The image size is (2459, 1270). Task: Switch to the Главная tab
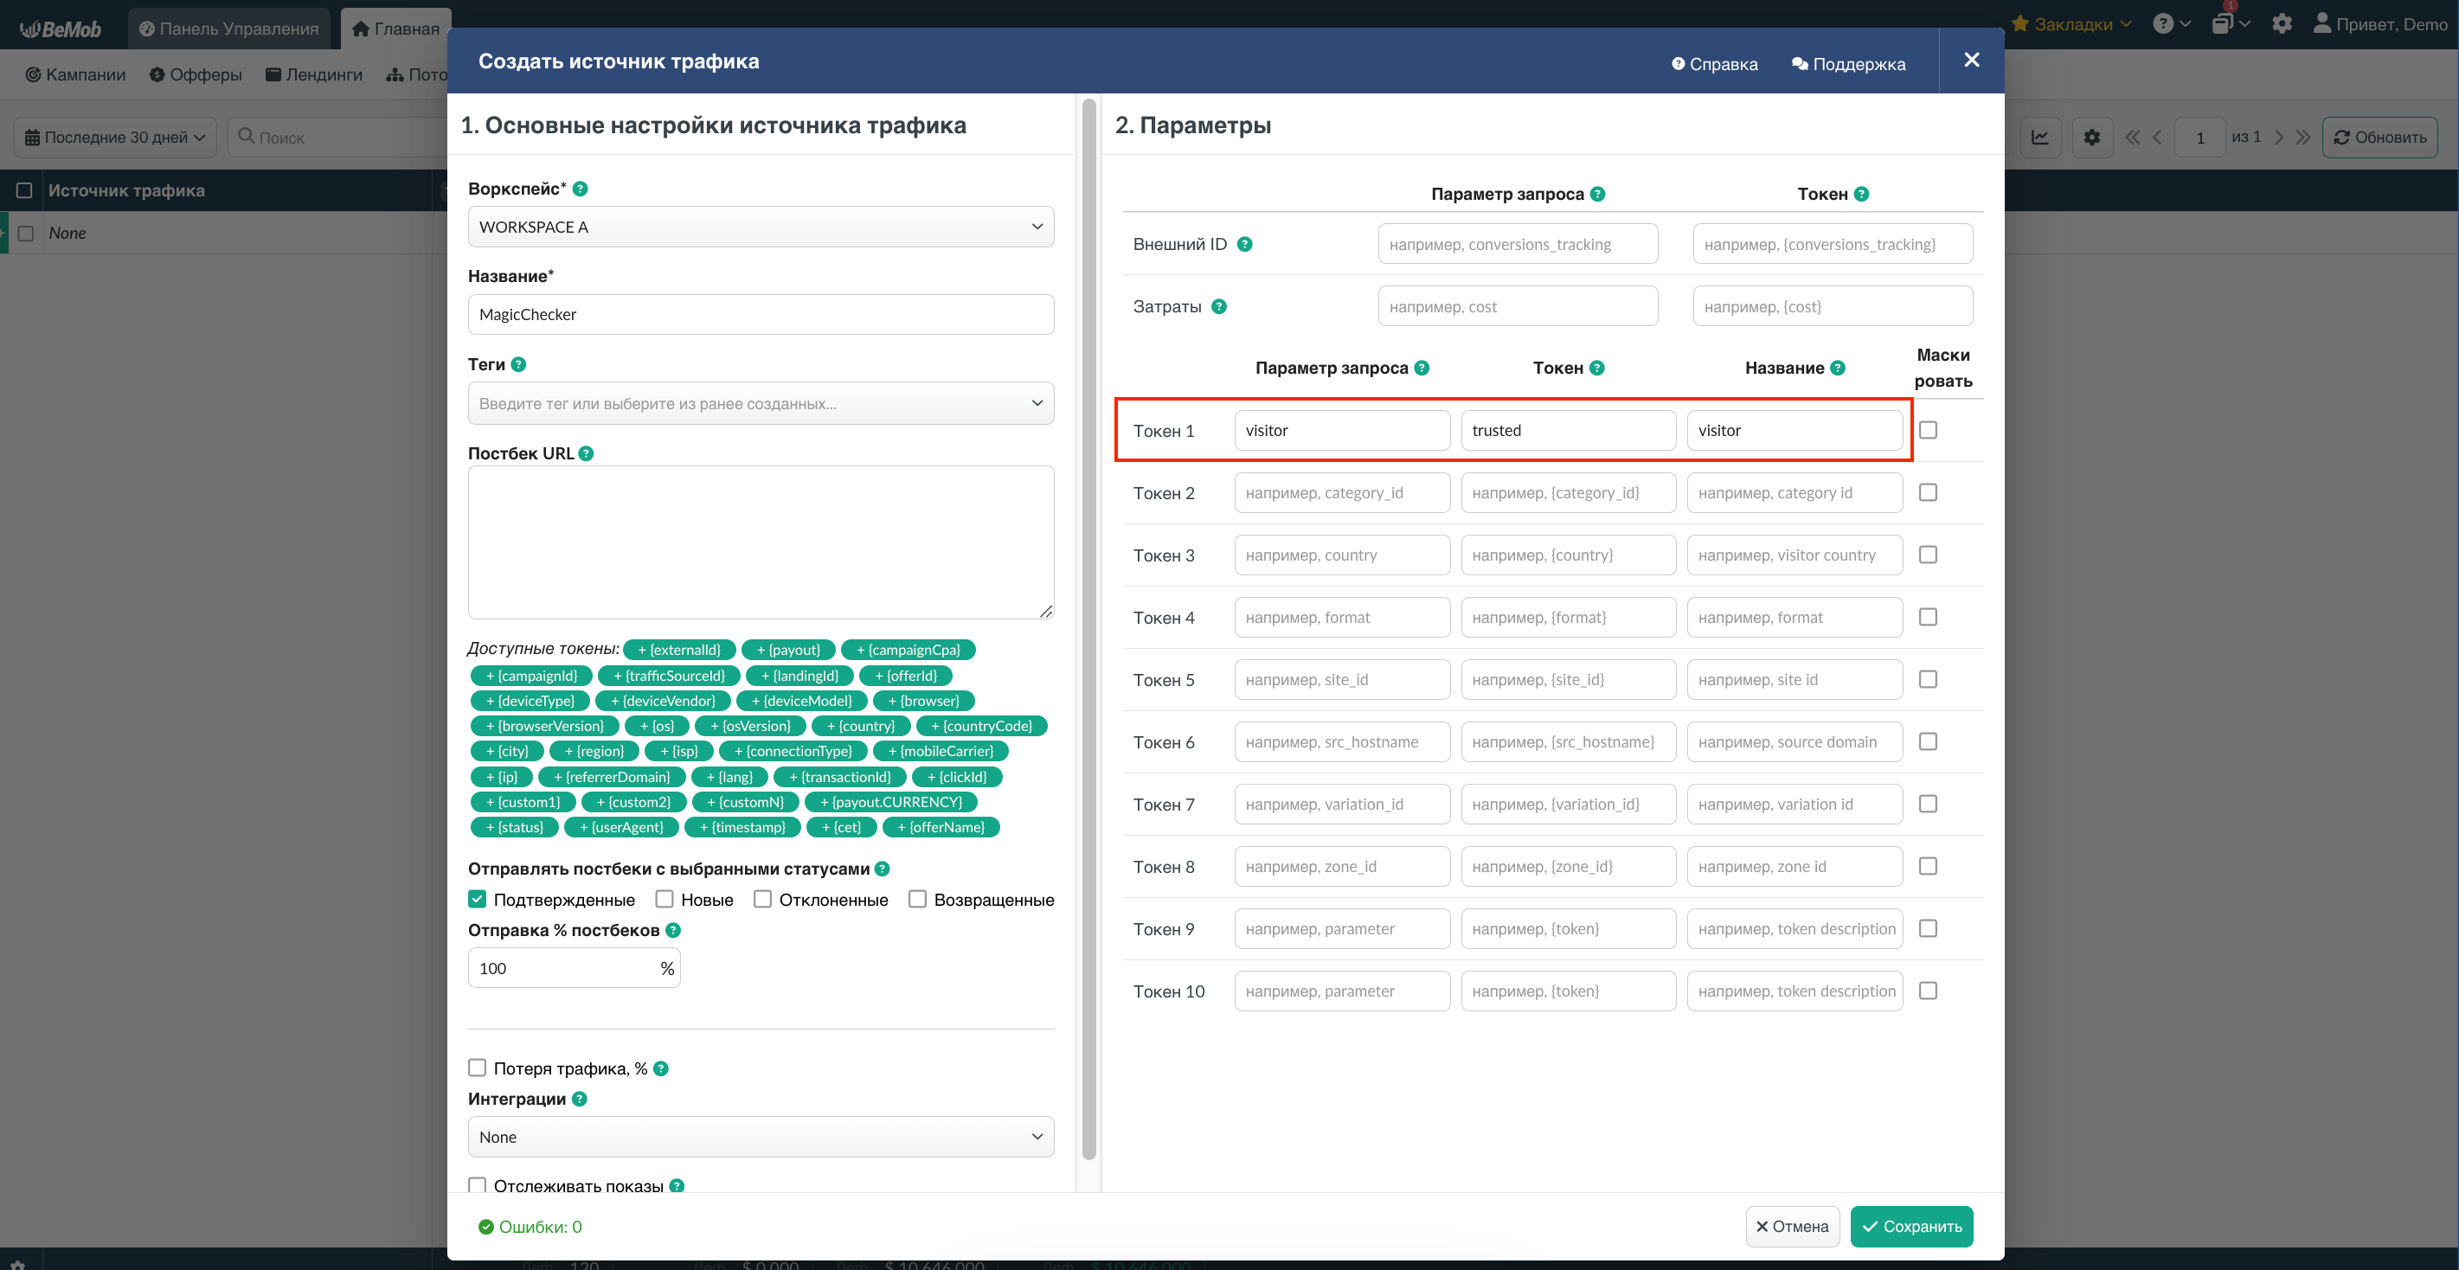pos(396,29)
